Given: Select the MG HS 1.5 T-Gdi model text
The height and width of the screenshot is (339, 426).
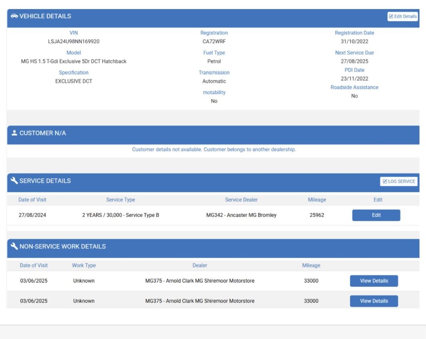Looking at the screenshot, I should click(74, 61).
